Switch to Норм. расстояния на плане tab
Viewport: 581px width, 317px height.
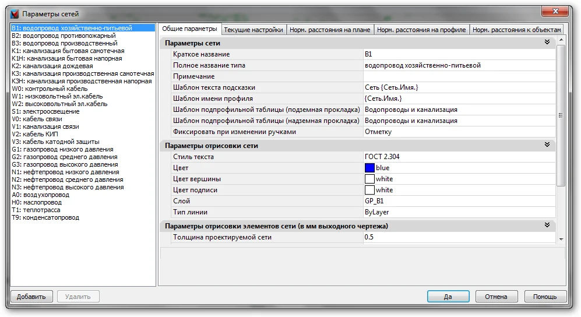pyautogui.click(x=330, y=30)
